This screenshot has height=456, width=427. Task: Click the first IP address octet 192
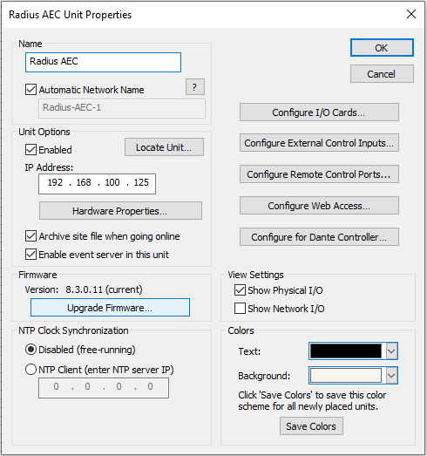point(55,182)
